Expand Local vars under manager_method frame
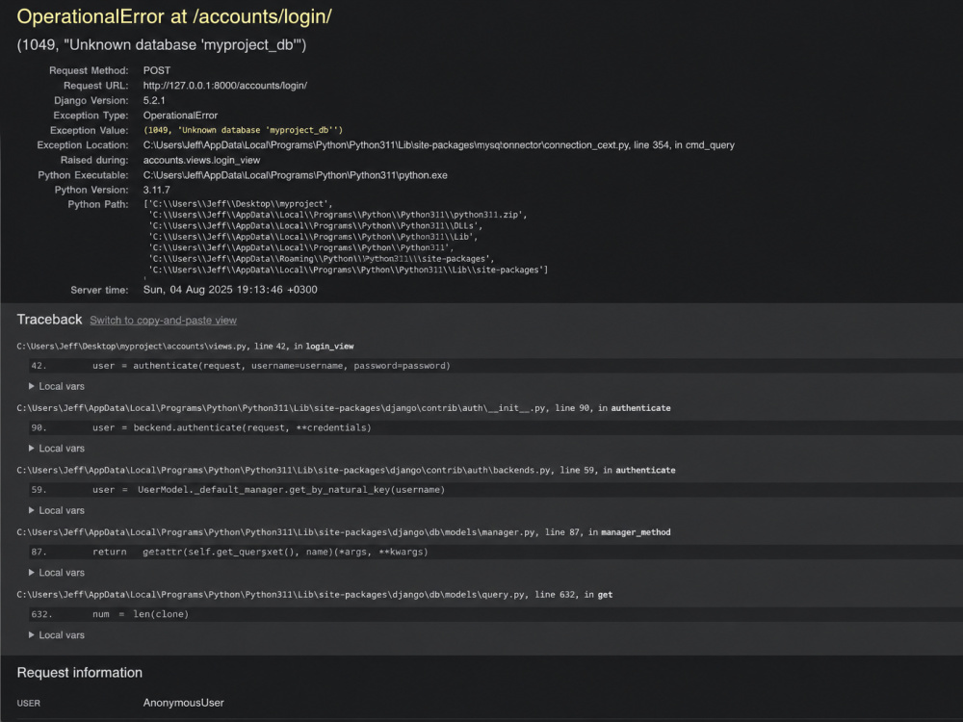 pos(57,572)
